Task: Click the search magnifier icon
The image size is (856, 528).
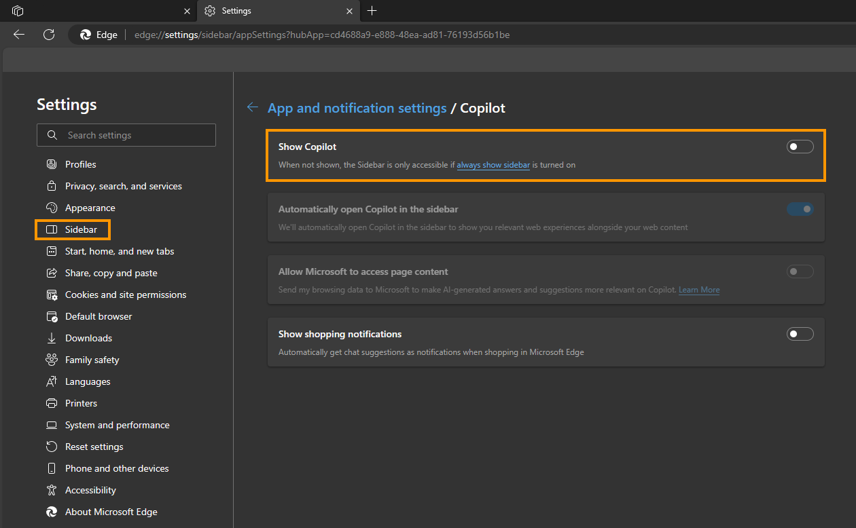Action: (x=52, y=135)
